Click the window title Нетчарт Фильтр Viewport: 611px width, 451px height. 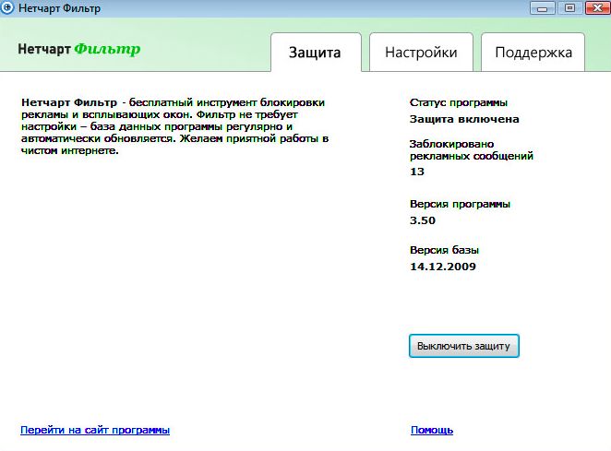point(59,8)
